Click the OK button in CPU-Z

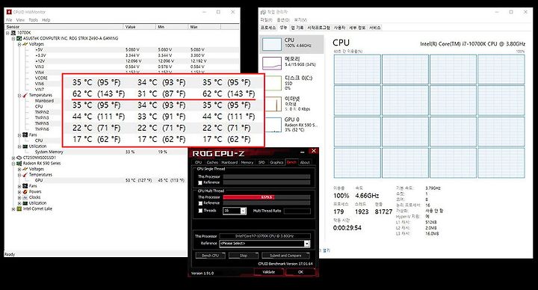click(300, 272)
